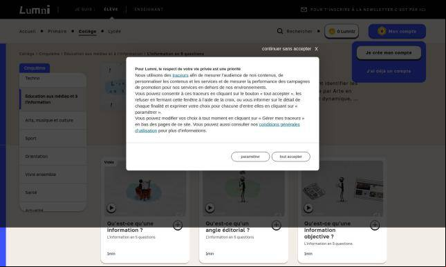
Task: Click 'Éducation aux médias' breadcrumb link
Action: tap(103, 54)
